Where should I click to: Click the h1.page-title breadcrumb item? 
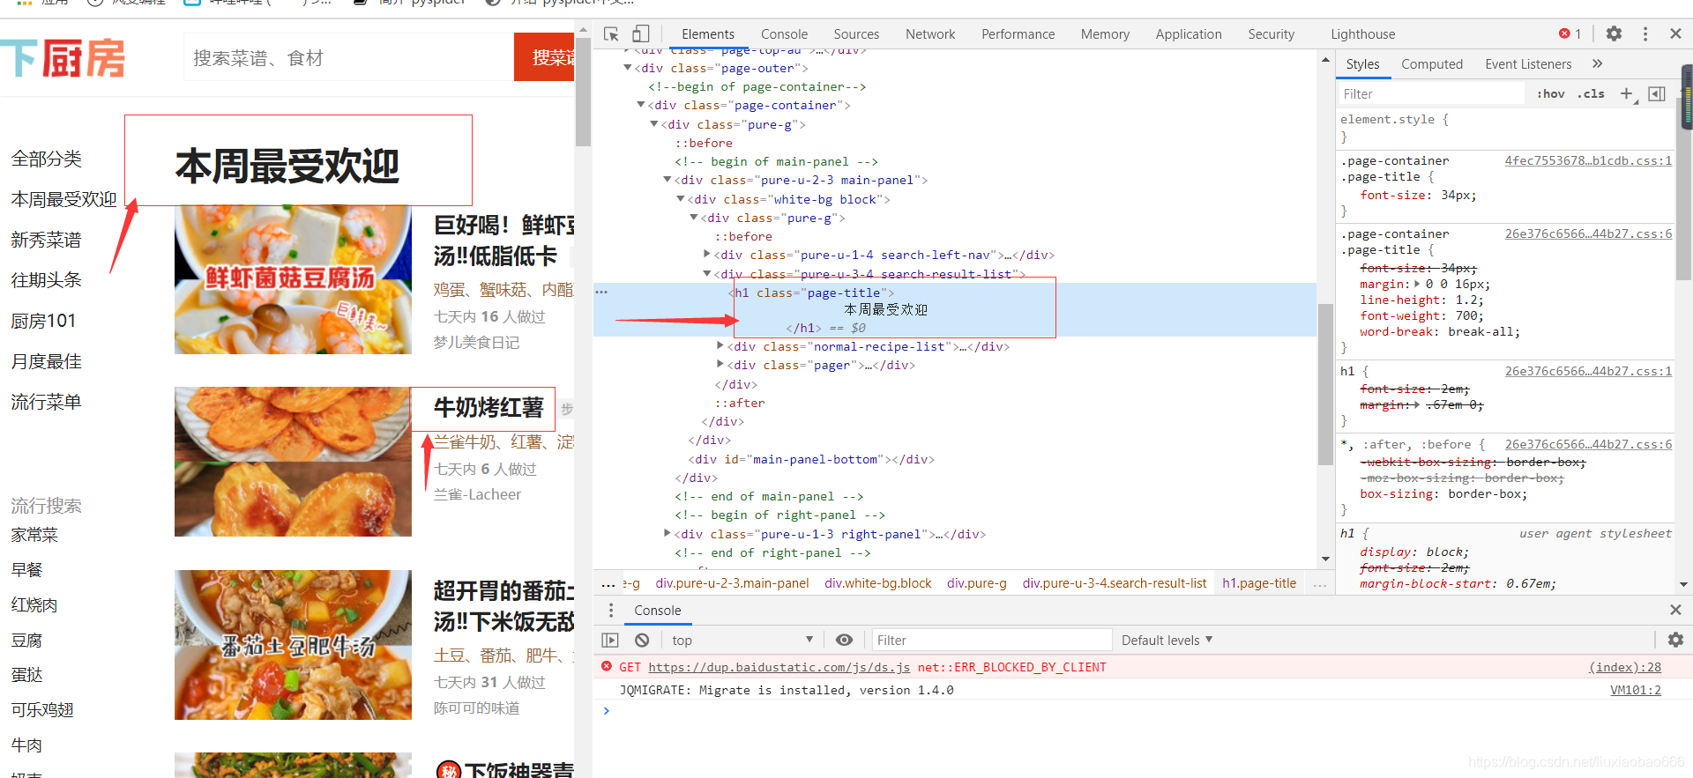[x=1259, y=583]
